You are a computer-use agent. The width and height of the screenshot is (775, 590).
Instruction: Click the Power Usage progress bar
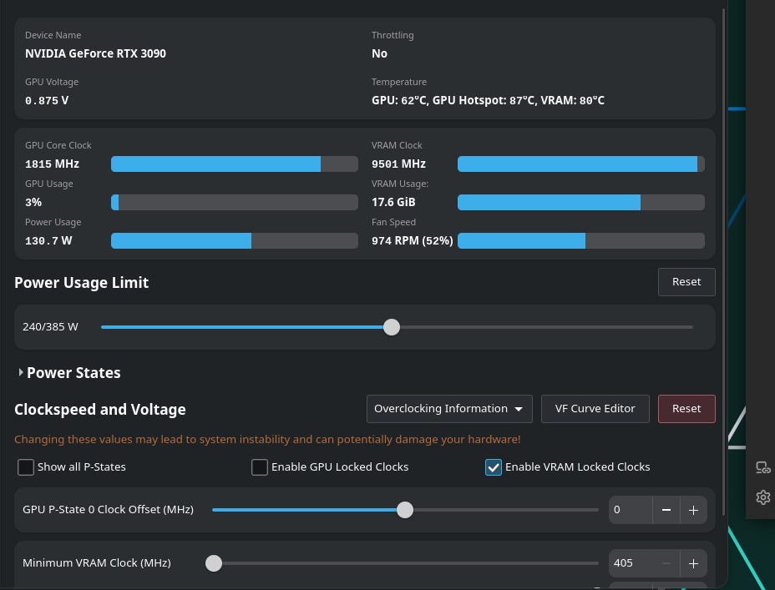click(x=235, y=241)
